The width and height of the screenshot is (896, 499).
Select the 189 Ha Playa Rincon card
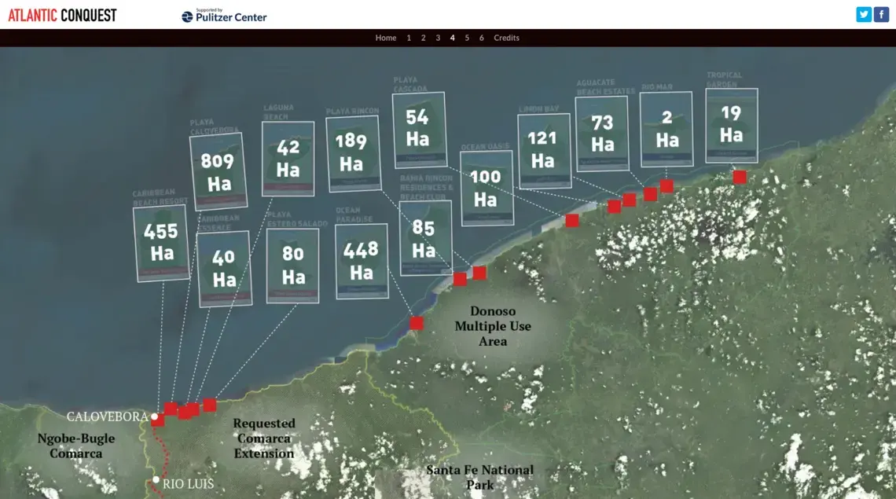353,153
